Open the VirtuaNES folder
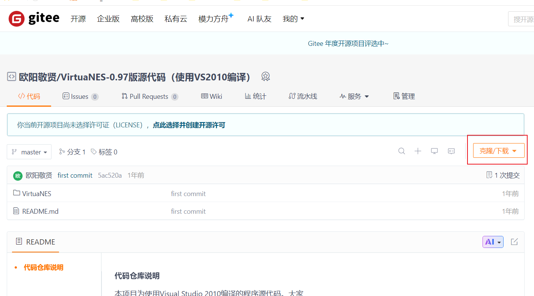 (36, 194)
